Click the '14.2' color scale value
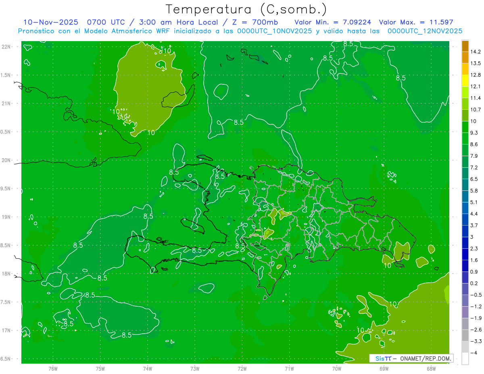Viewport: 484px width, 374px height. [476, 52]
